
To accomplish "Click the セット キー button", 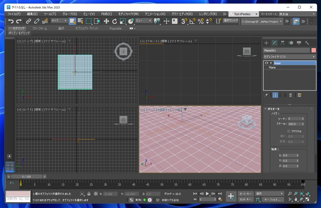I will 246,200.
